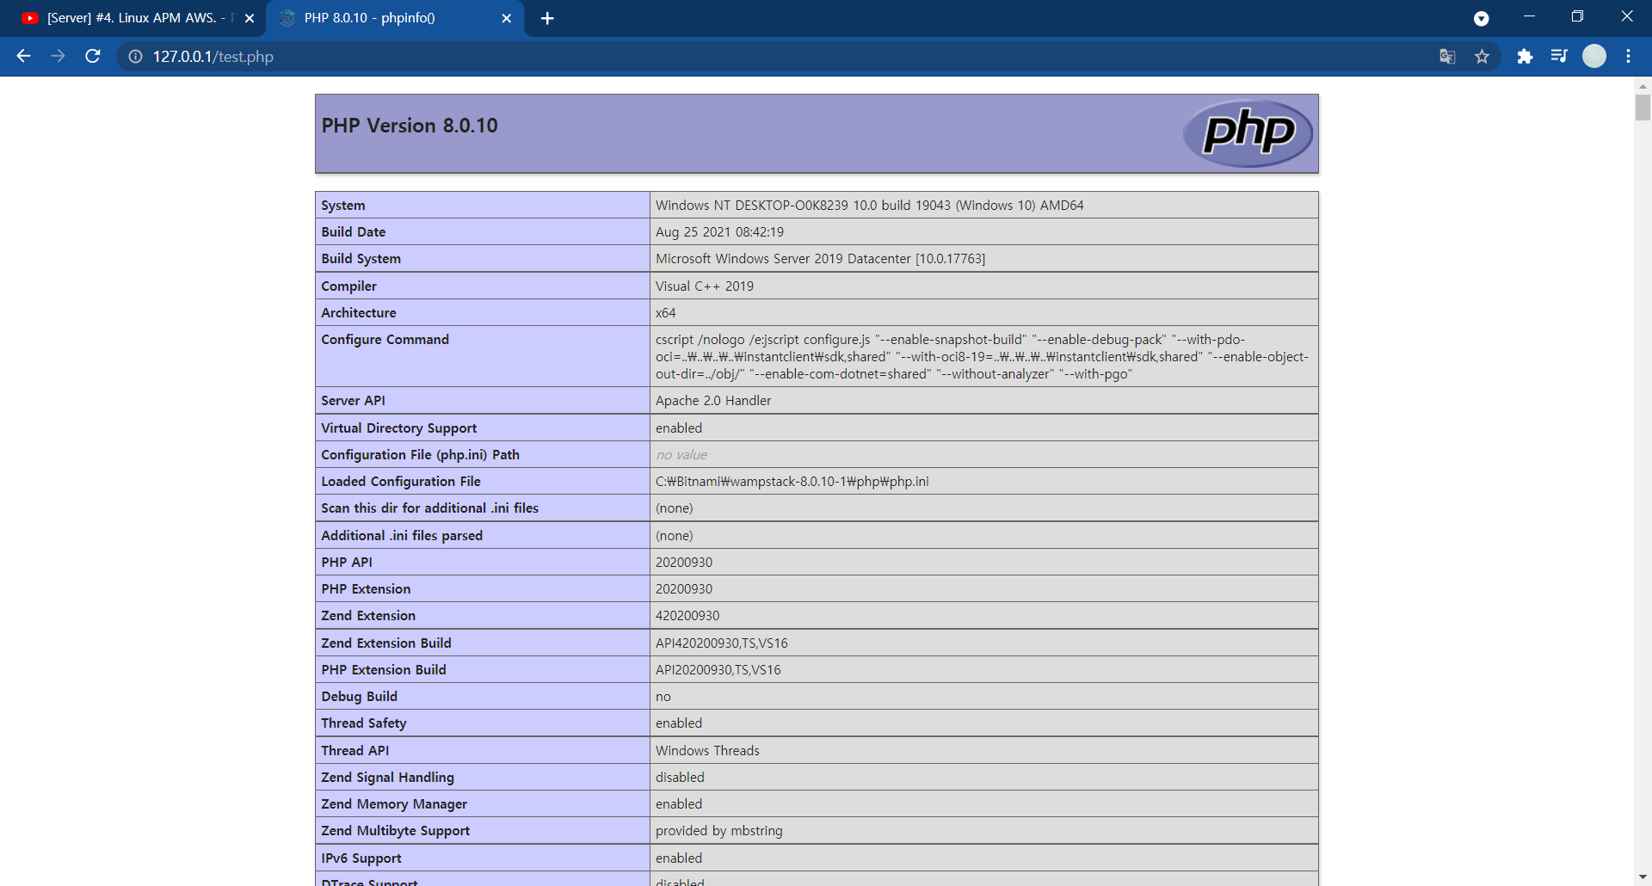Click the PHP logo link
Viewport: 1652px width, 886px height.
1248,133
